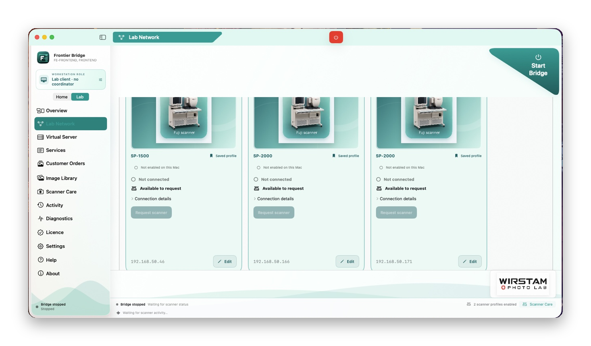Click the scanner activity sparkle icon
This screenshot has width=591, height=346.
118,313
